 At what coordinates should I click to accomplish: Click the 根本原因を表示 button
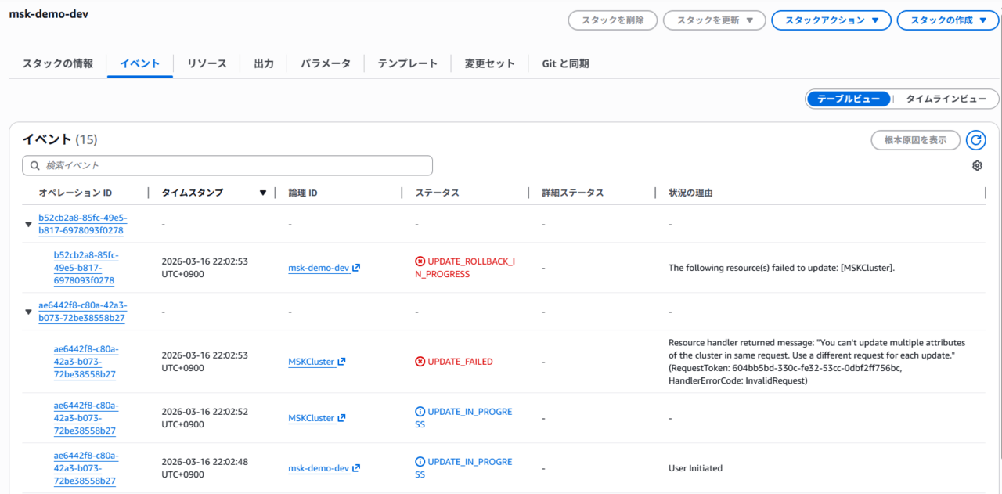coord(915,140)
